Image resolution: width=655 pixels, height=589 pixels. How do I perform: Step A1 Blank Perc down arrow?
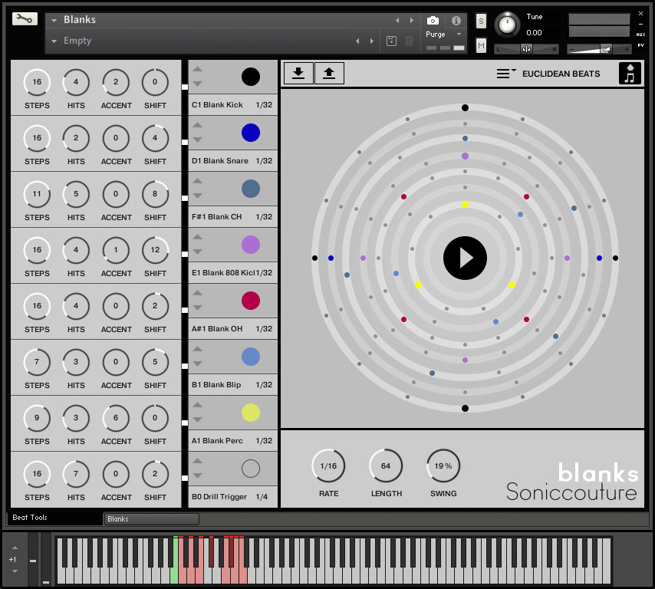pos(198,420)
